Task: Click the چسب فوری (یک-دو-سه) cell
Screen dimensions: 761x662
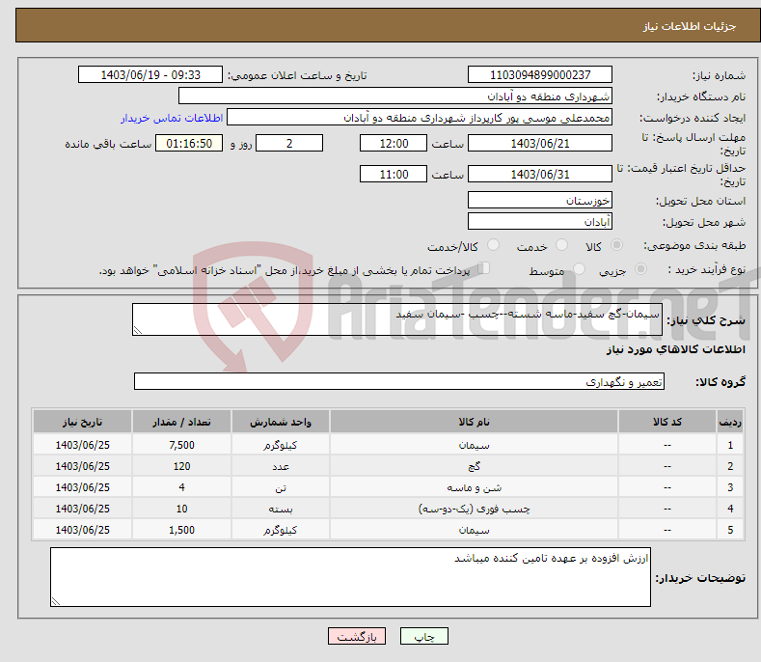Action: 474,509
